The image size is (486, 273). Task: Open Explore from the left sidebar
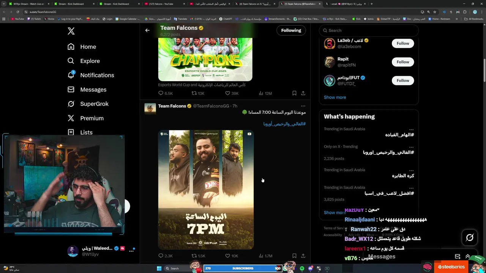coord(84,61)
